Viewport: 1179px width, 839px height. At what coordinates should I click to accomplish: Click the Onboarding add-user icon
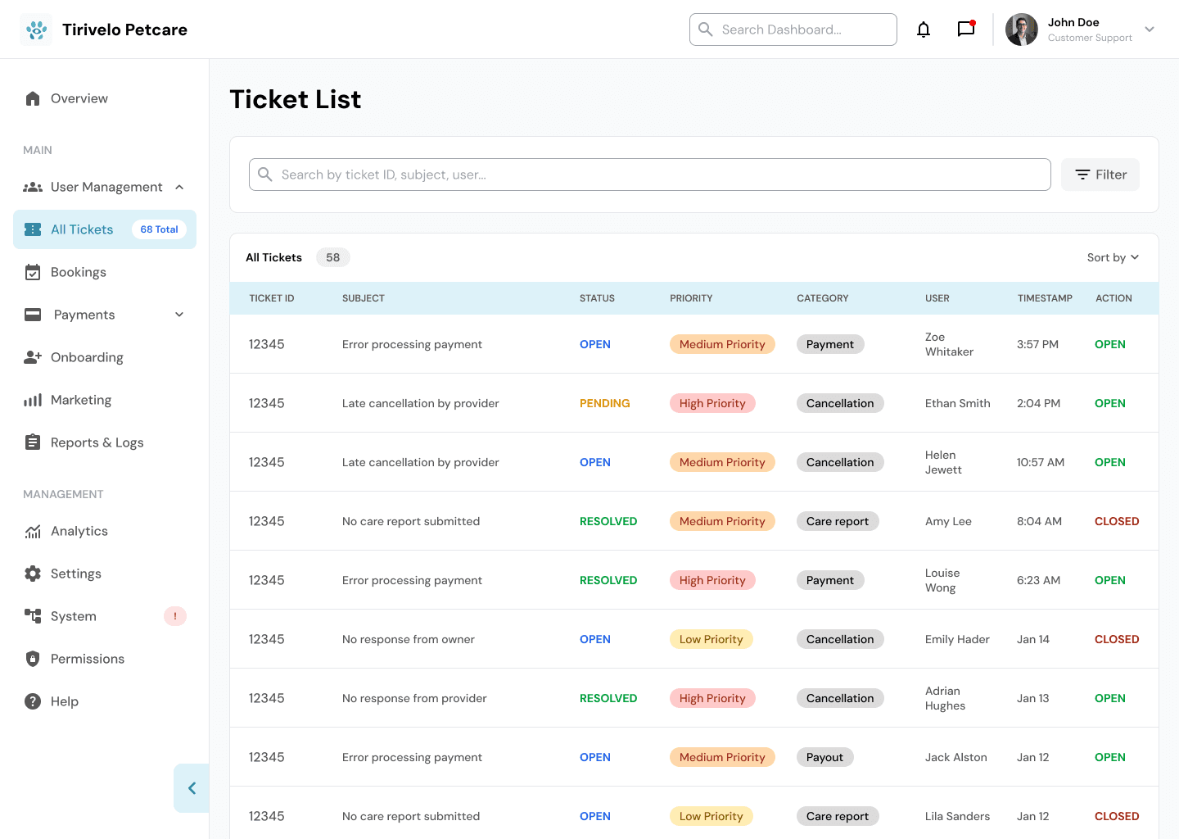pos(33,357)
